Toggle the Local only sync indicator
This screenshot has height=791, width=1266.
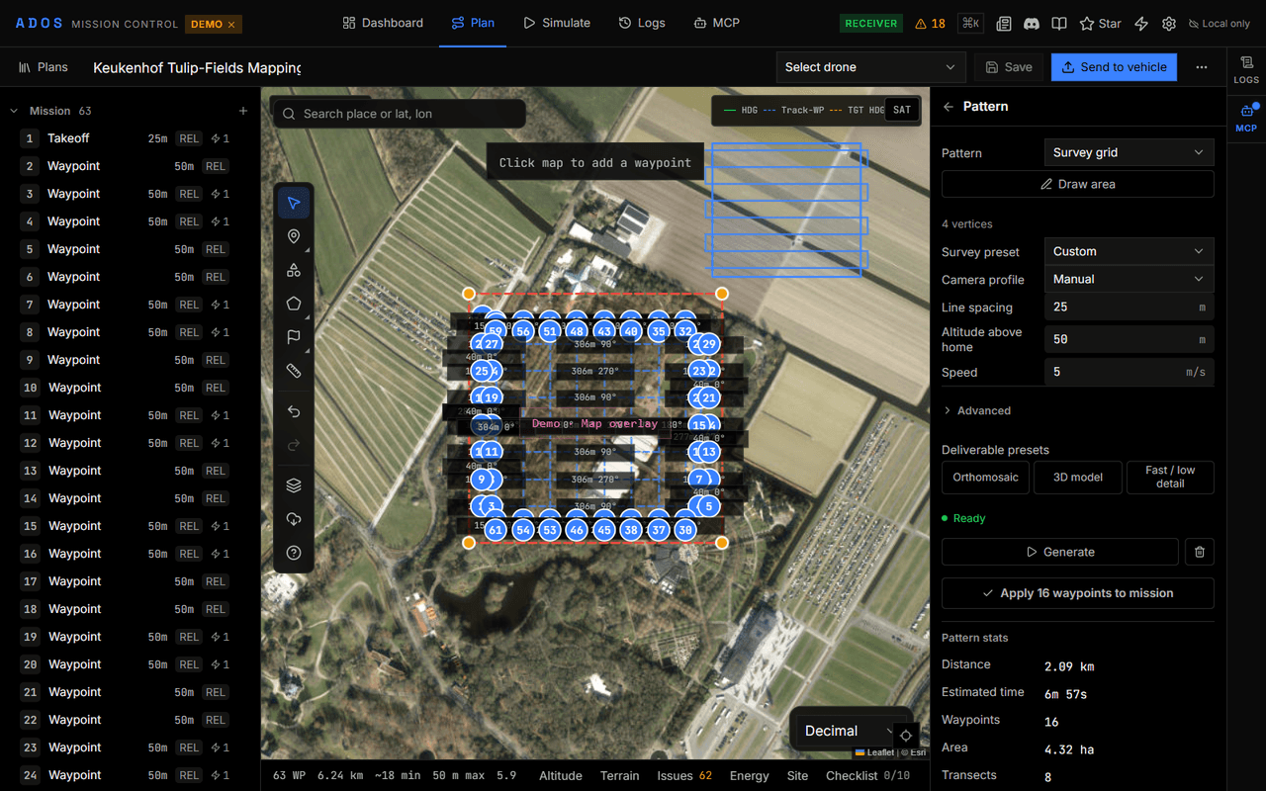click(1220, 24)
